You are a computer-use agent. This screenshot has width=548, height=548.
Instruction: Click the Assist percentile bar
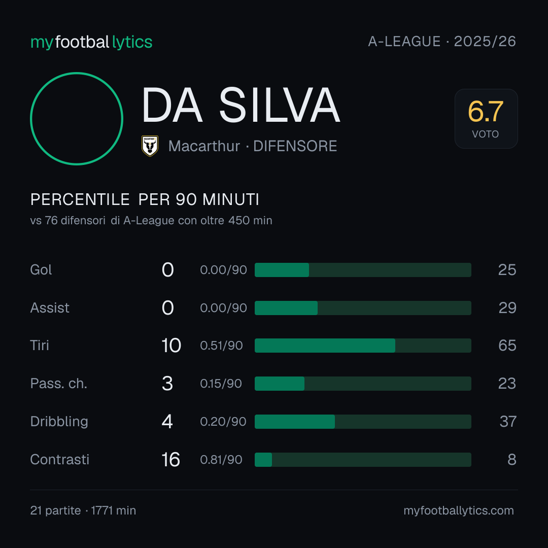pos(363,308)
